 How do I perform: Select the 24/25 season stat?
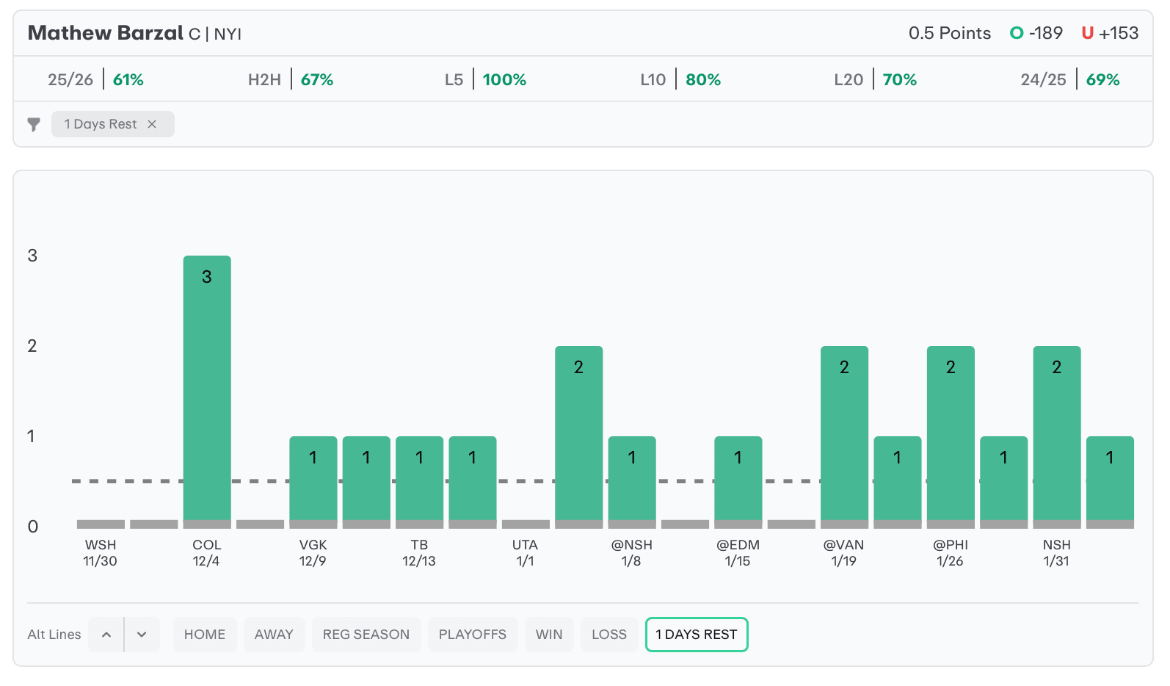click(1069, 79)
